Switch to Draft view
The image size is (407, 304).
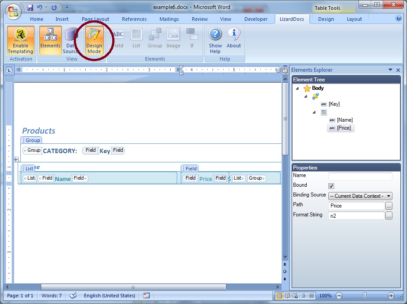pyautogui.click(x=312, y=296)
